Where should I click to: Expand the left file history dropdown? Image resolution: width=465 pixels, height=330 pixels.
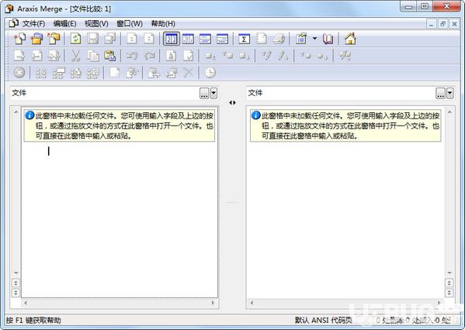[213, 93]
